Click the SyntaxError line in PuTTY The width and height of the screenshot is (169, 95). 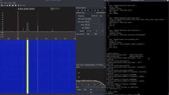coord(122,87)
